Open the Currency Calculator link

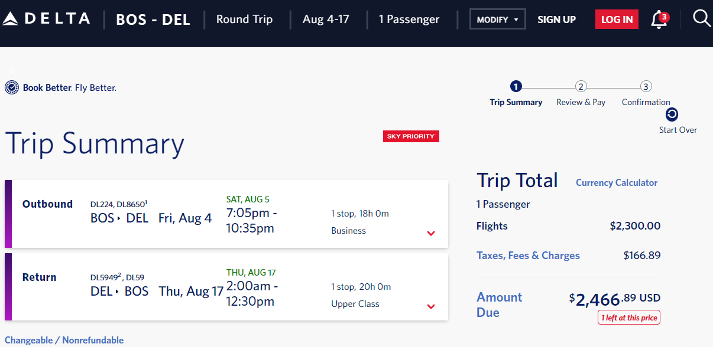(617, 183)
